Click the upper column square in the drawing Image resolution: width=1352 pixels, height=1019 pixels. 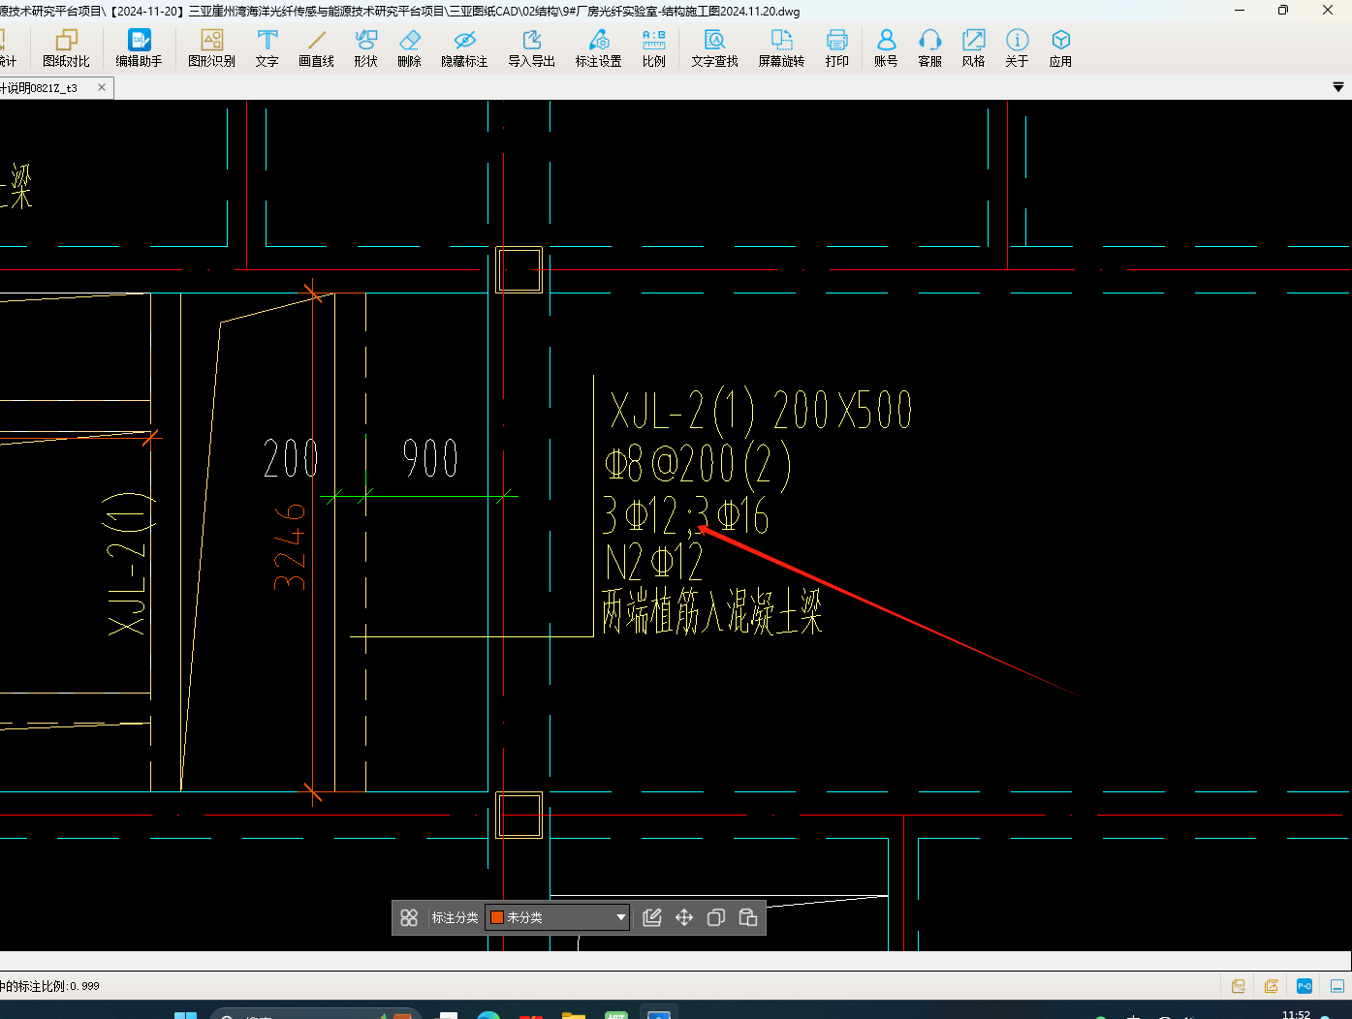519,269
